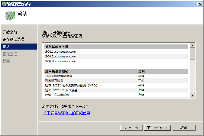Screen dimensions: 204x136
Task: Select the 正在测试选项 step
Action: [14, 39]
